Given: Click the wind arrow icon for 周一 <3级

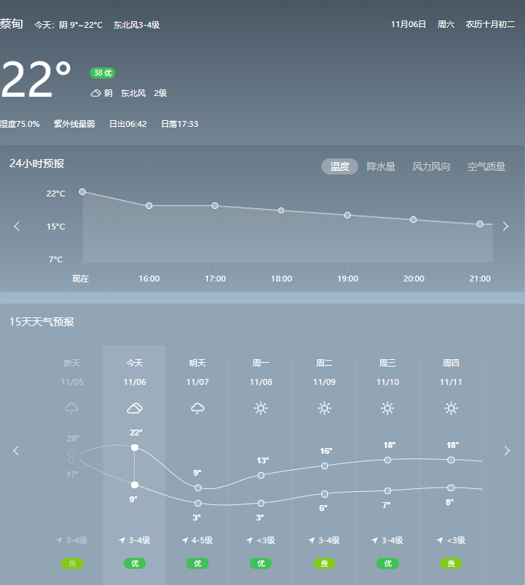Looking at the screenshot, I should point(250,540).
